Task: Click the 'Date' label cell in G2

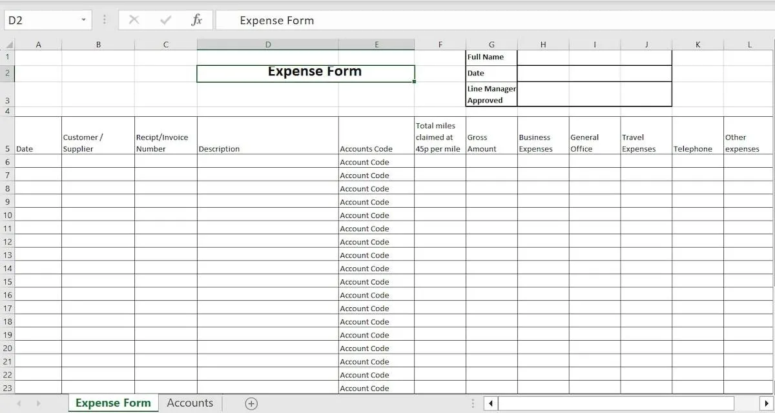Action: point(491,74)
